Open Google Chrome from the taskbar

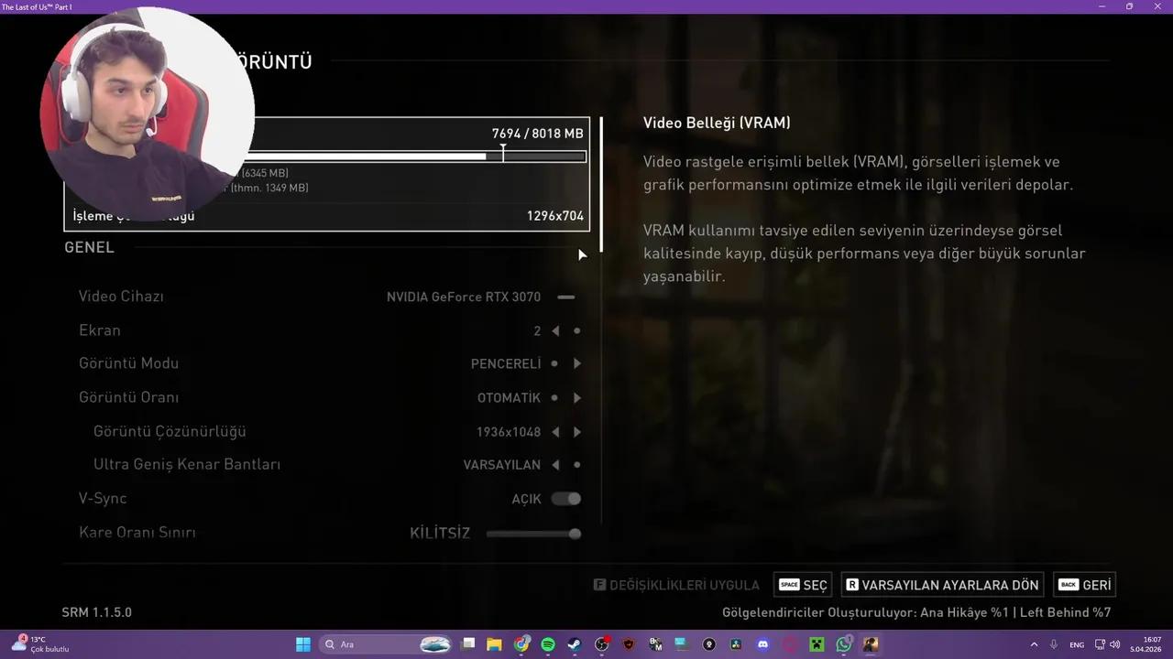[521, 644]
